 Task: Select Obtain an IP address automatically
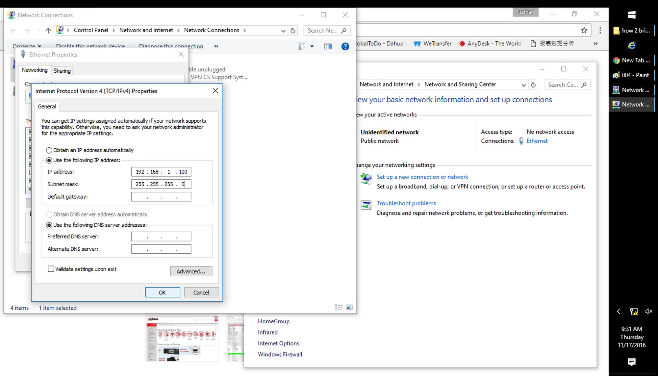[x=49, y=150]
